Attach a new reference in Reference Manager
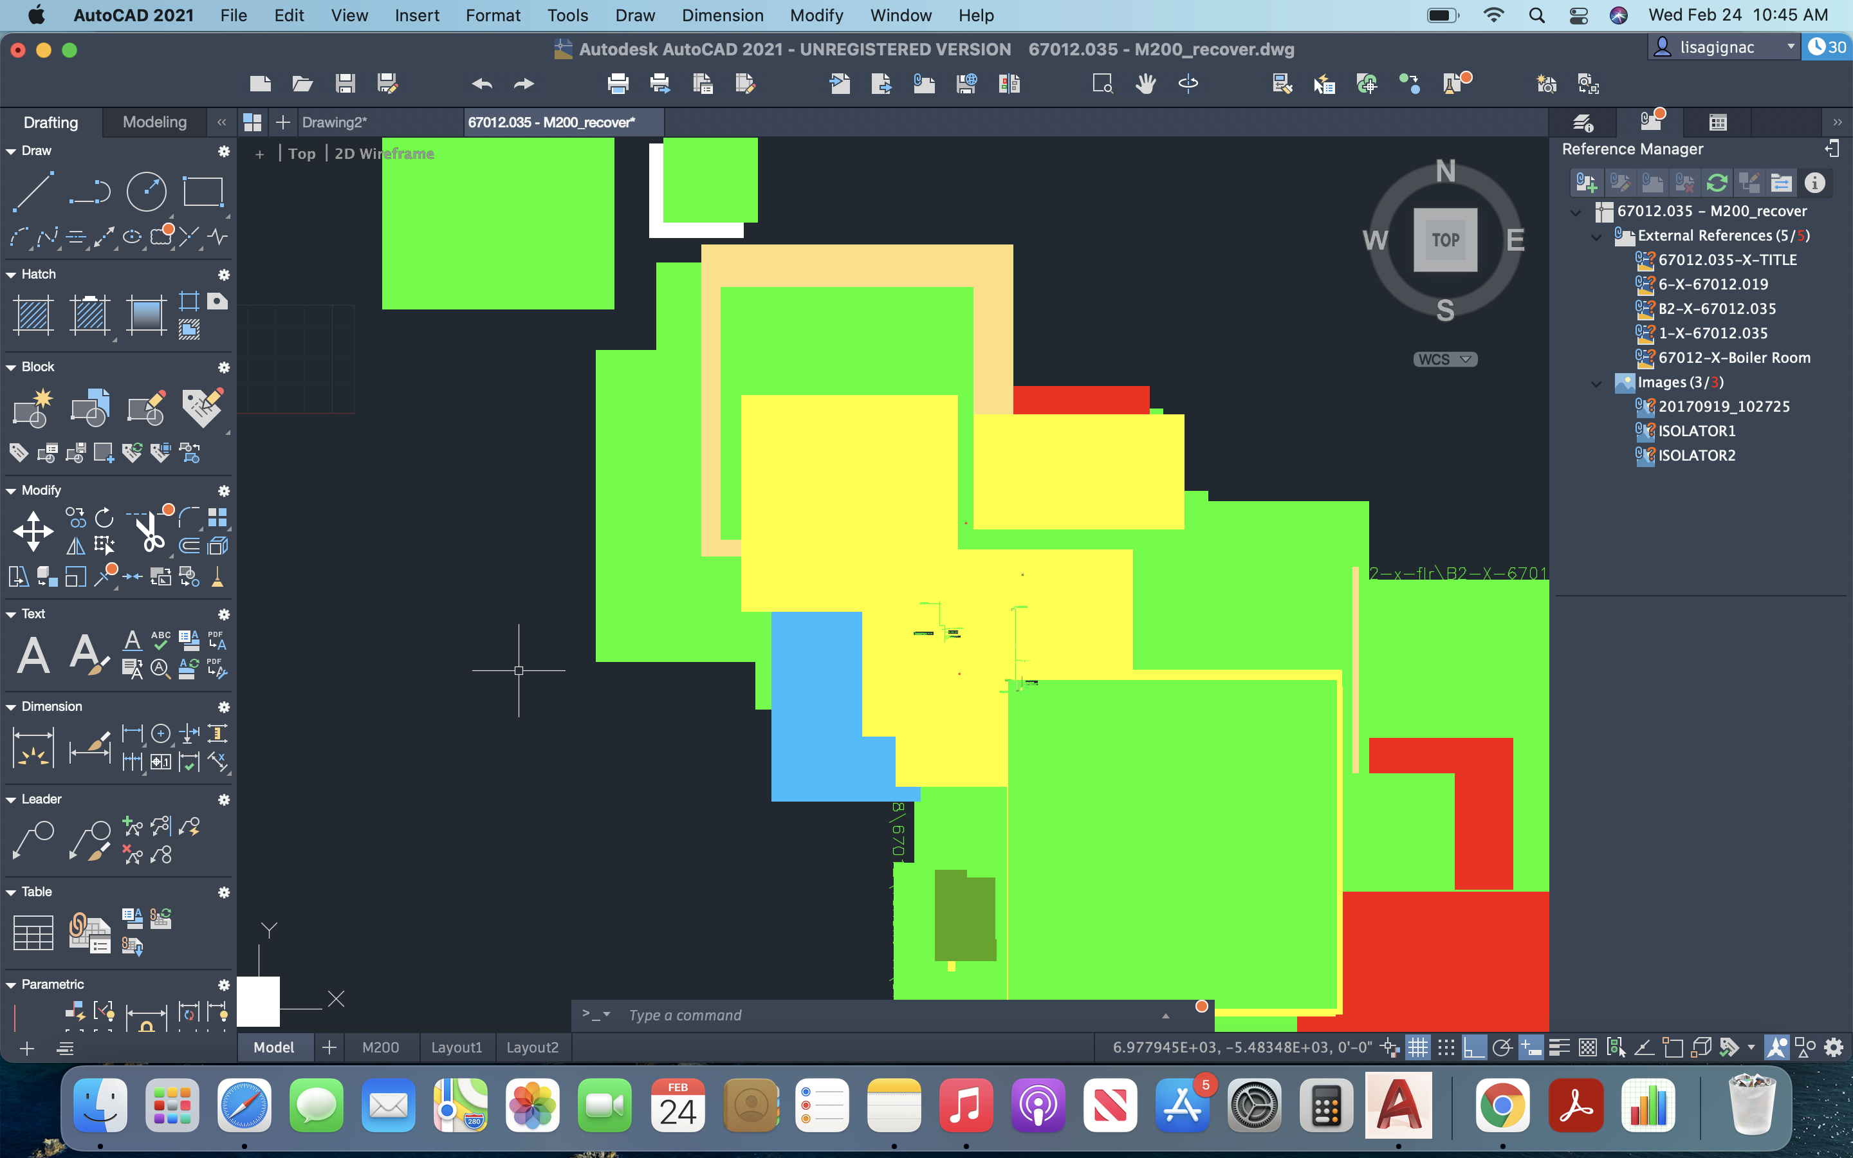The height and width of the screenshot is (1158, 1853). pos(1587,182)
